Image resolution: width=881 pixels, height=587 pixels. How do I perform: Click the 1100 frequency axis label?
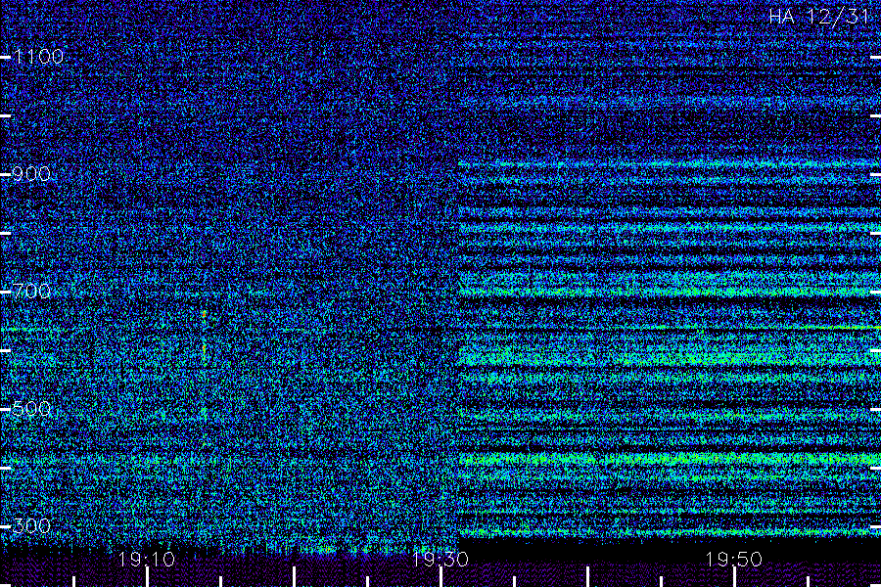coord(38,57)
